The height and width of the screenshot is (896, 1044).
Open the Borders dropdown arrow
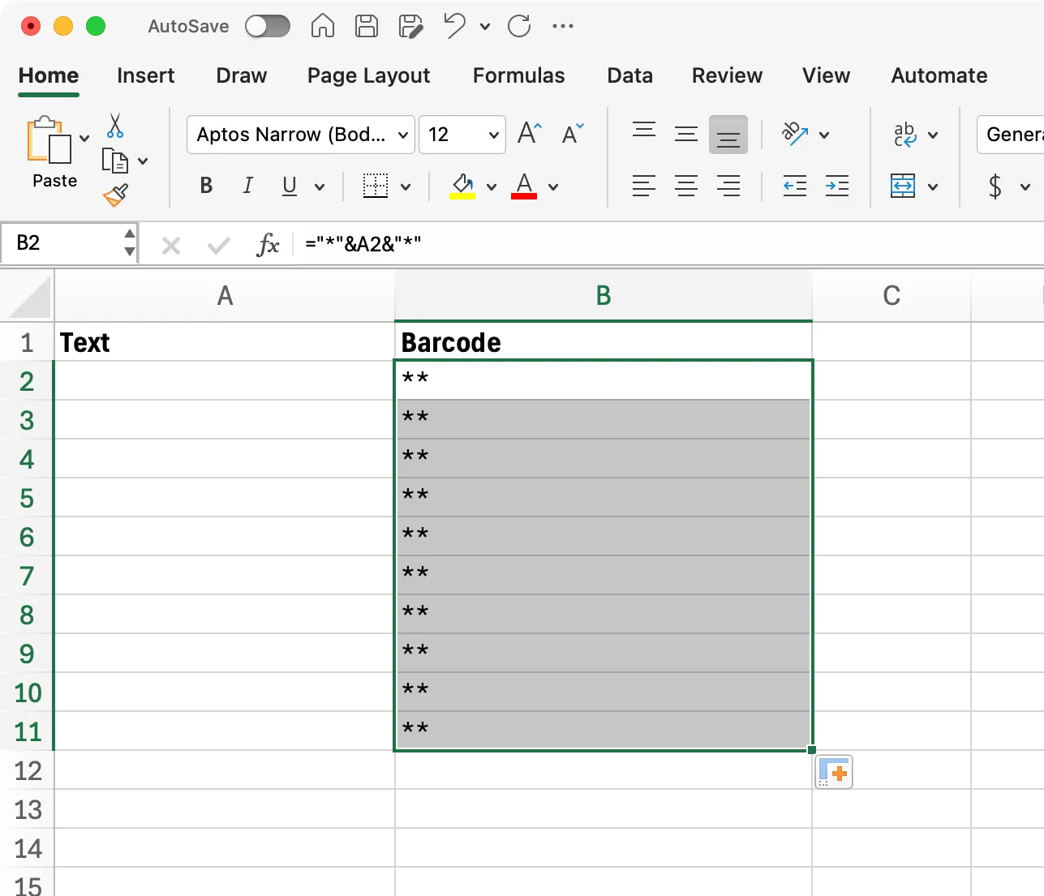[x=405, y=186]
